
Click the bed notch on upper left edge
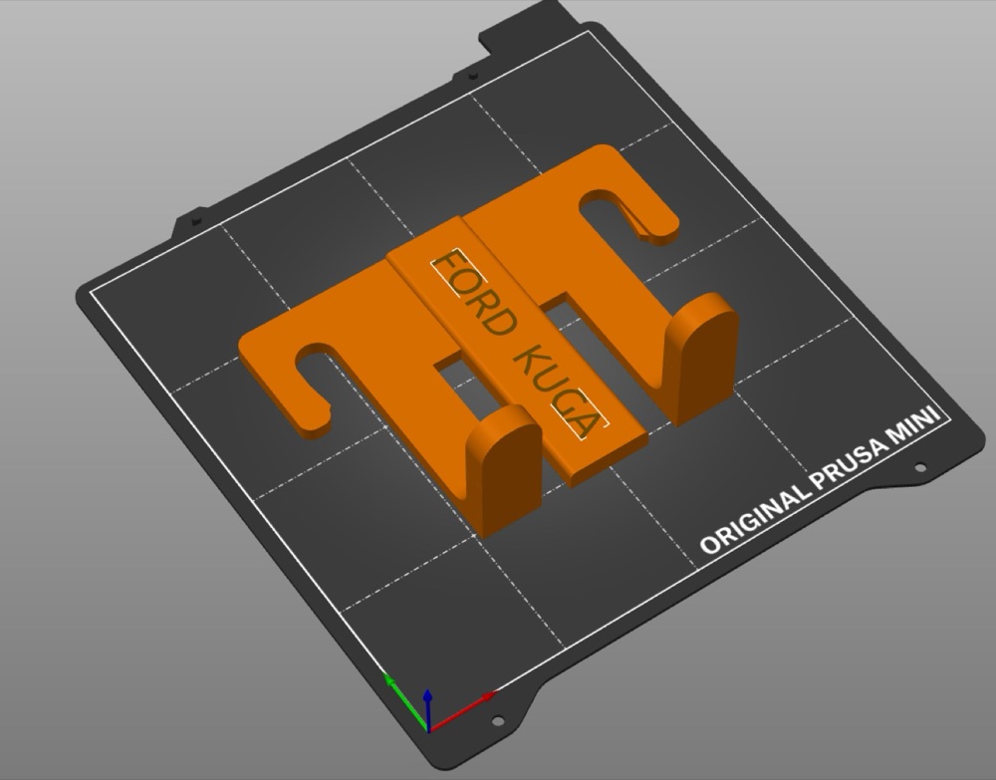[195, 220]
